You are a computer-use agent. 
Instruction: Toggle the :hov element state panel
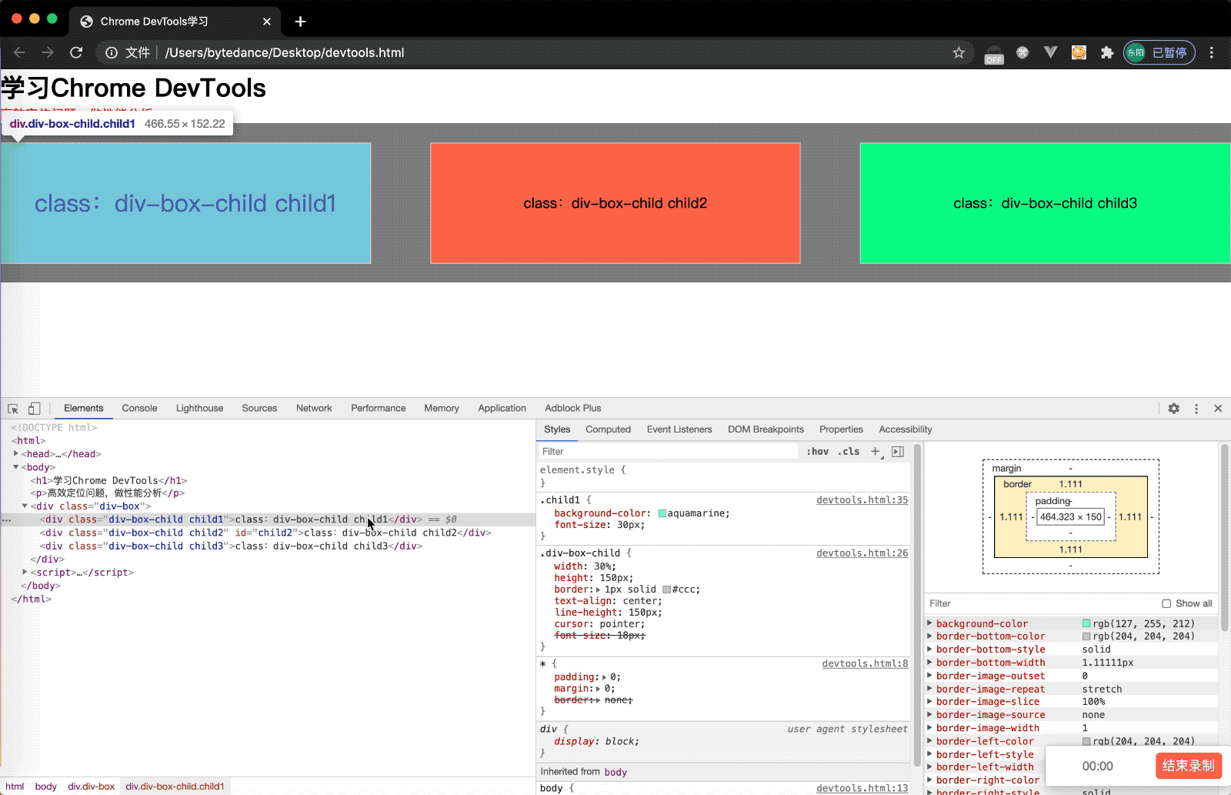click(817, 452)
